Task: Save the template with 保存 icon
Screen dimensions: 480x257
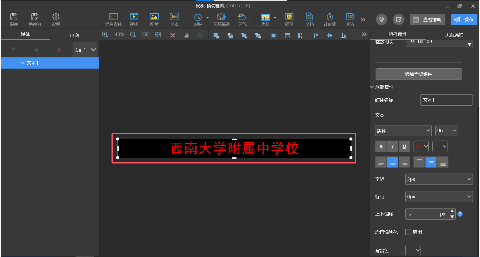Action: (14, 20)
